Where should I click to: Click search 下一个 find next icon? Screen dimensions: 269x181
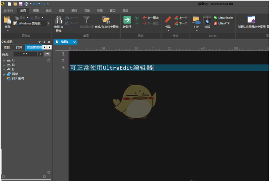click(x=67, y=23)
